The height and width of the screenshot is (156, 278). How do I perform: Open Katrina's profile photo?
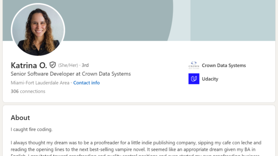coord(38,30)
